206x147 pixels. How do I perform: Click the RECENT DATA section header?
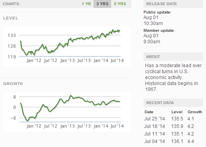173,103
